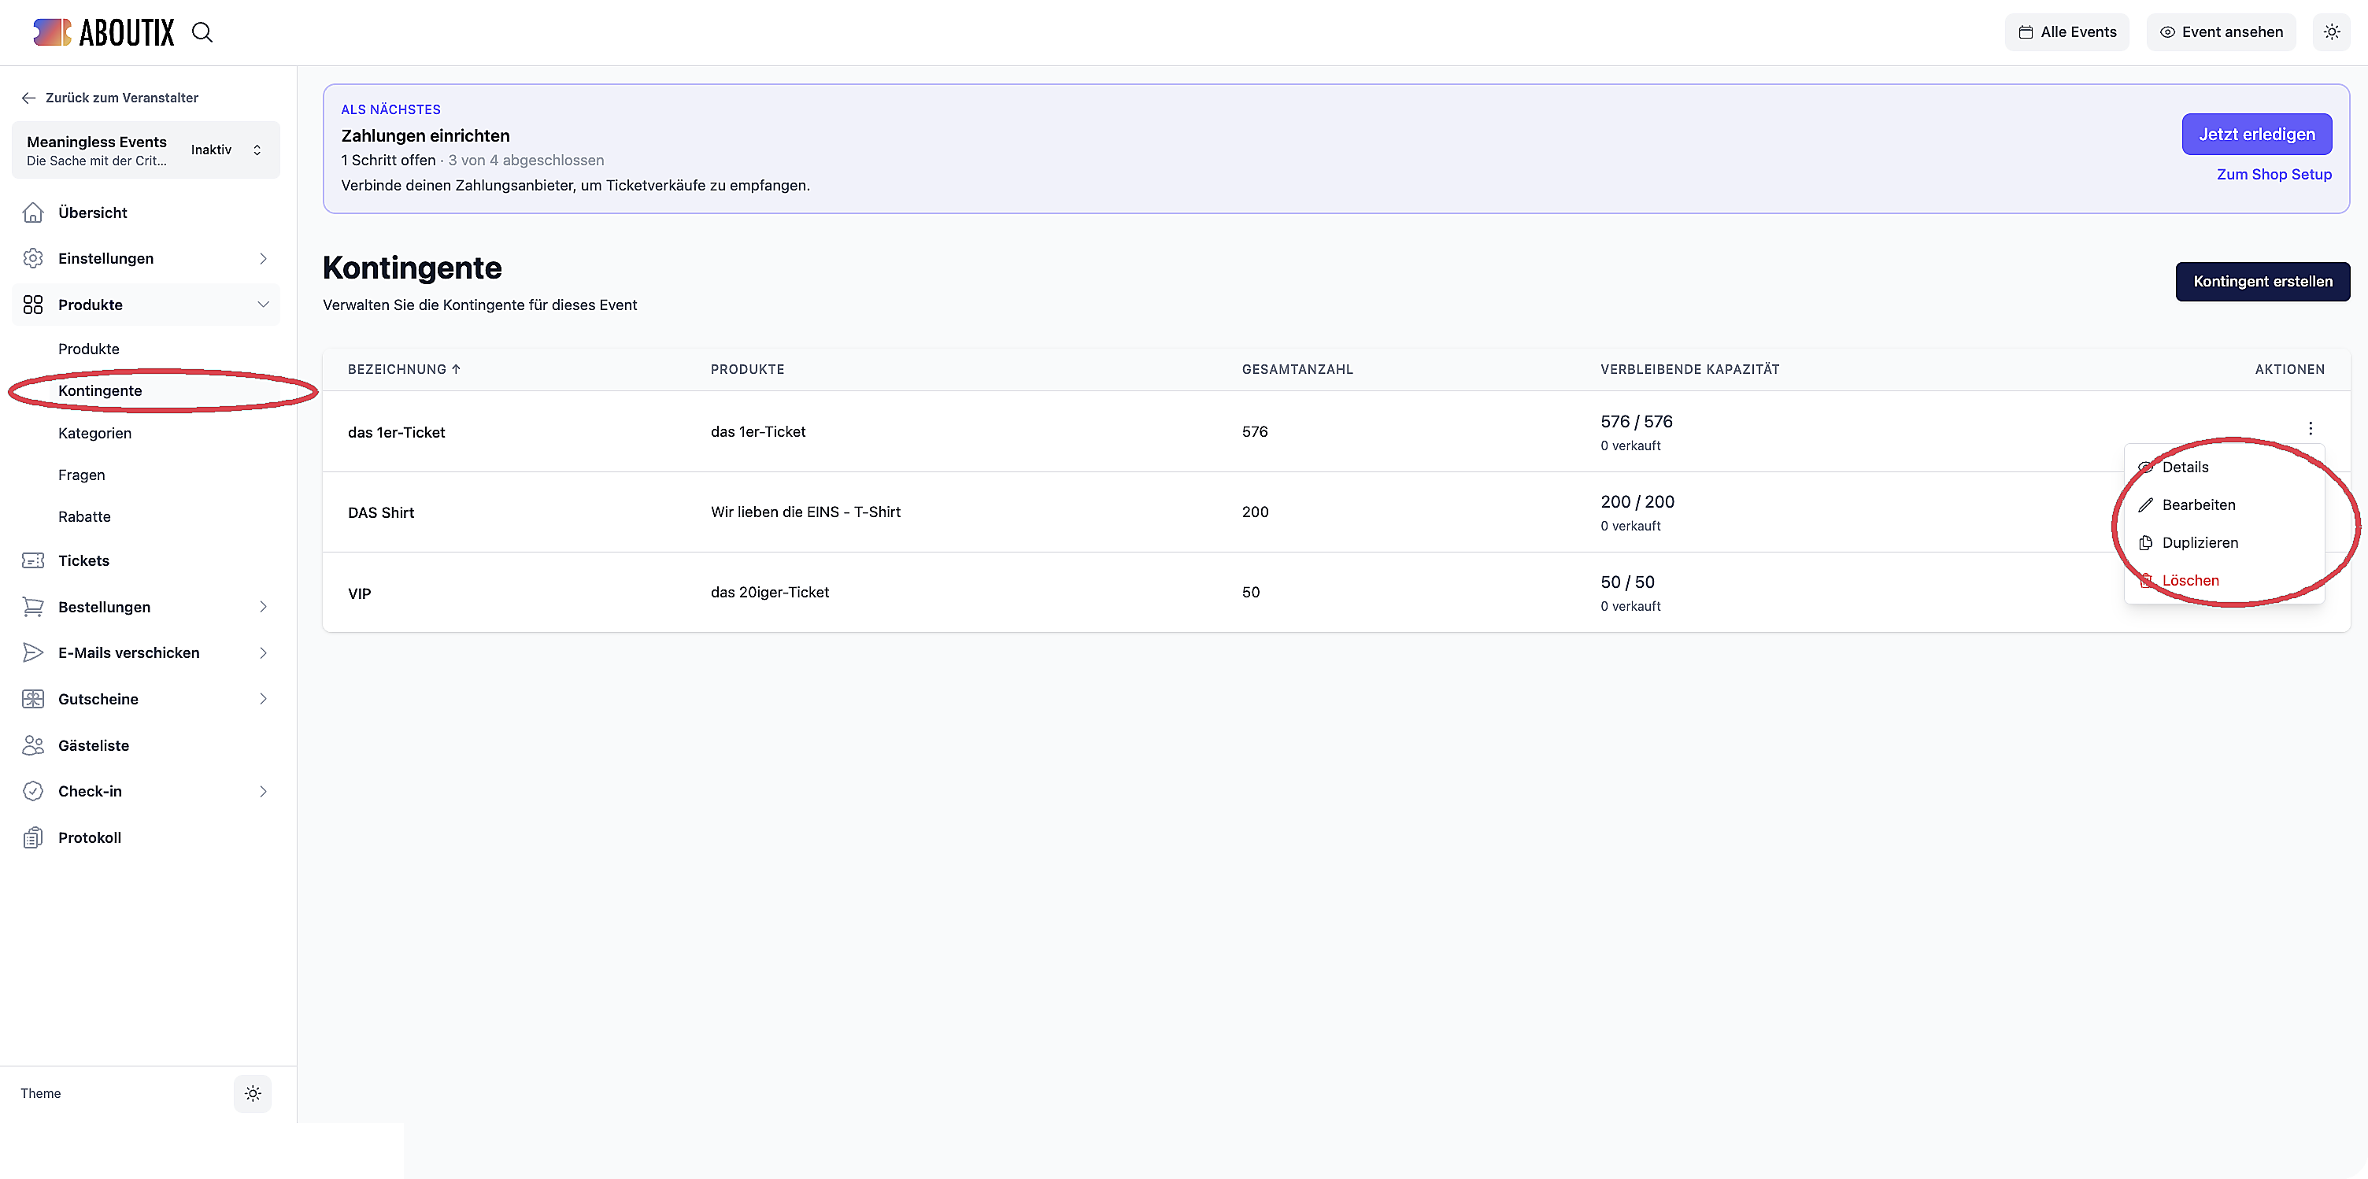Toggle theme using the top-right sun icon
Screen dimensions: 2368x1179
pyautogui.click(x=2332, y=32)
